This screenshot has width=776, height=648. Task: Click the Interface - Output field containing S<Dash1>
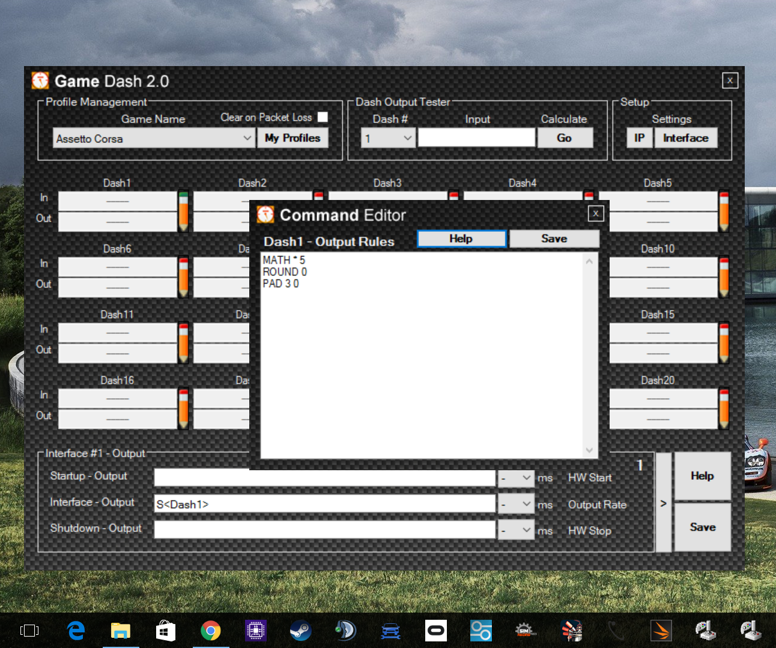[x=324, y=504]
